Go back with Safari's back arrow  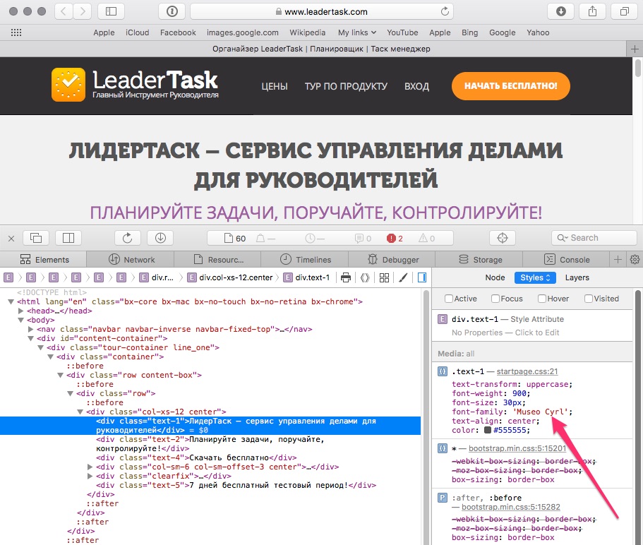tap(64, 11)
